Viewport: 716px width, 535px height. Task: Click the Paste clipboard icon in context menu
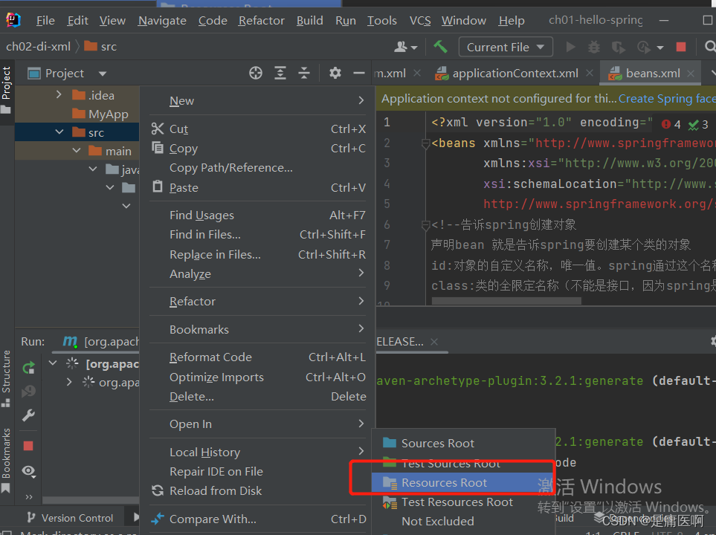pos(158,187)
